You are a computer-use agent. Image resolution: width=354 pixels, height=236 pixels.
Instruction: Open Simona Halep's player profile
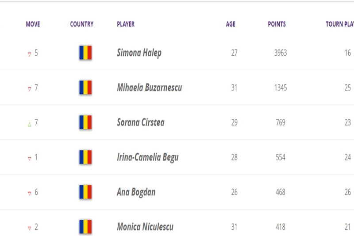click(139, 53)
